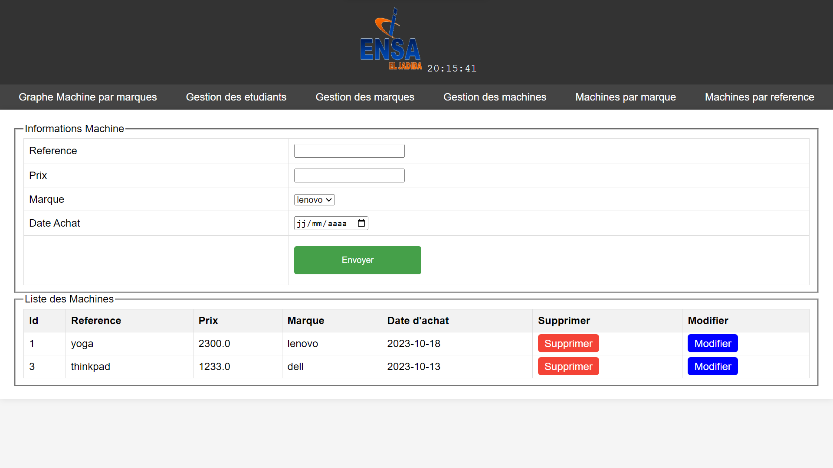Click the clock time display
Screen dimensions: 833x468
(x=452, y=68)
